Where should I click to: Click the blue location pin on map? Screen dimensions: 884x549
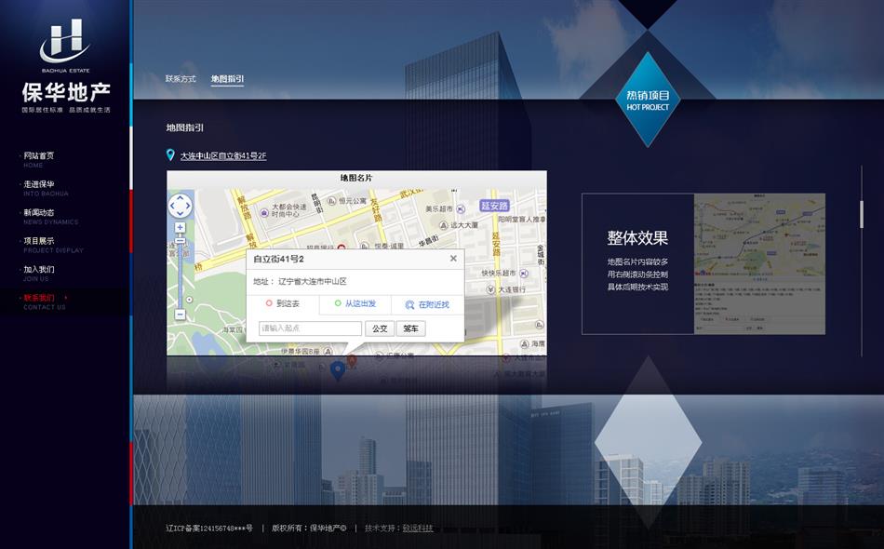[338, 369]
